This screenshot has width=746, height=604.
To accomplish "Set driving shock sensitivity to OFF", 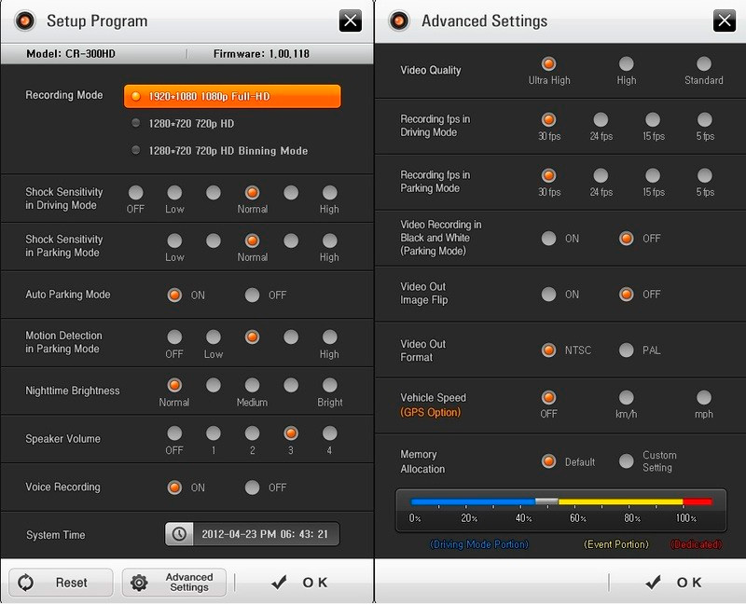I will click(x=135, y=193).
